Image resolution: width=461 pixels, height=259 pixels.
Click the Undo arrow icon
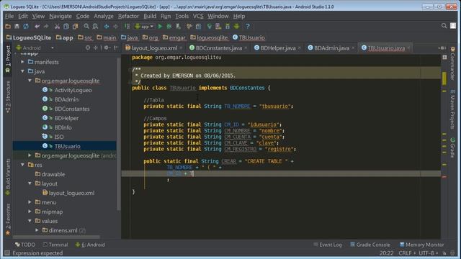point(37,27)
